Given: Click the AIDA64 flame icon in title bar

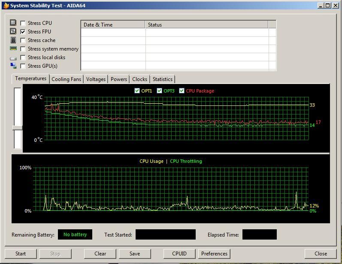Looking at the screenshot, I should [x=6, y=6].
